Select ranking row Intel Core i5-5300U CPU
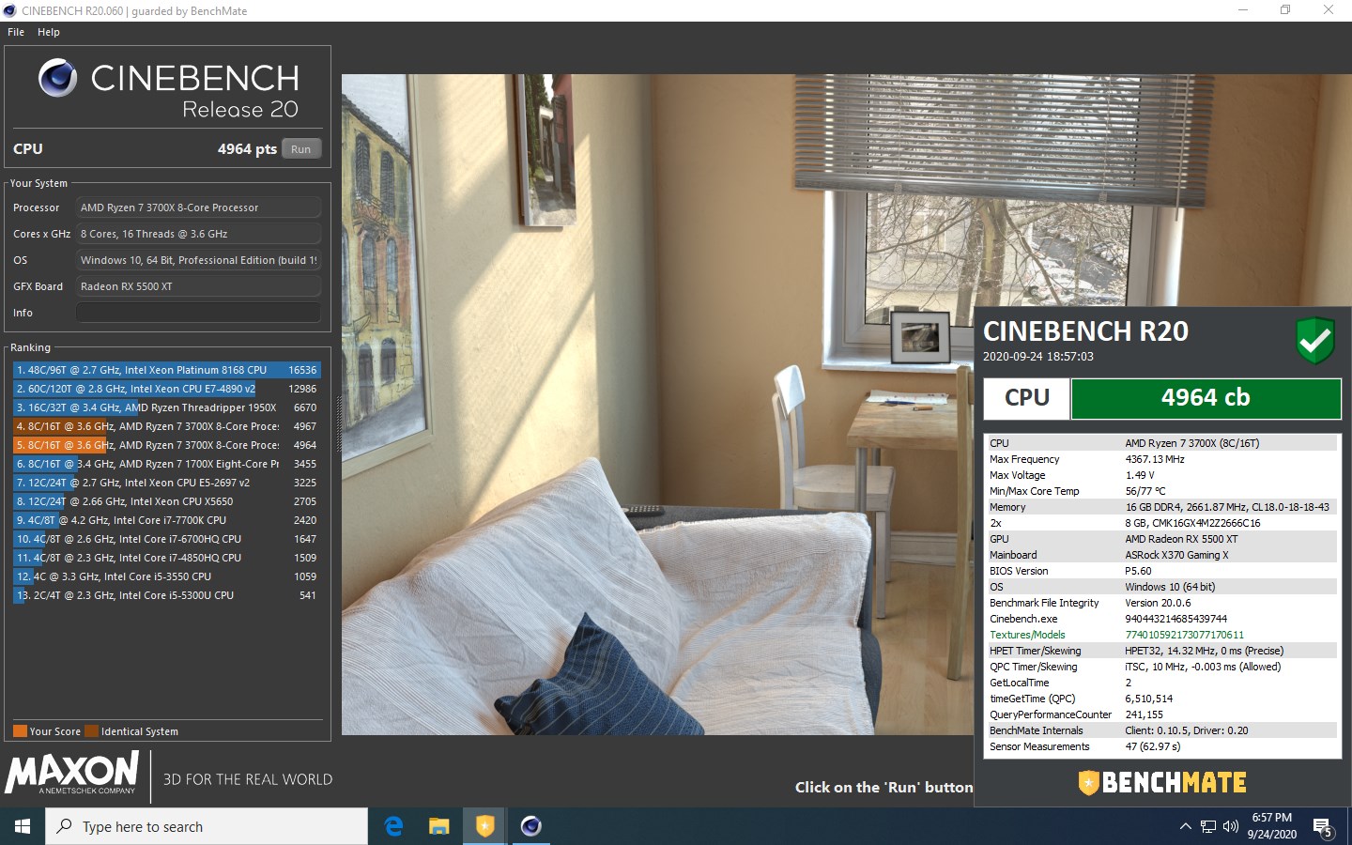This screenshot has height=845, width=1352. pos(167,595)
